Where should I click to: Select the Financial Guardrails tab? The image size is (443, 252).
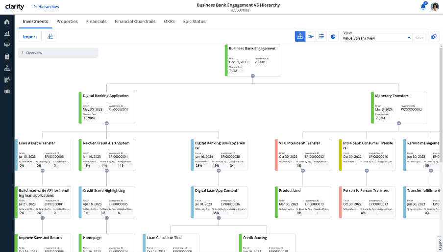coord(135,22)
